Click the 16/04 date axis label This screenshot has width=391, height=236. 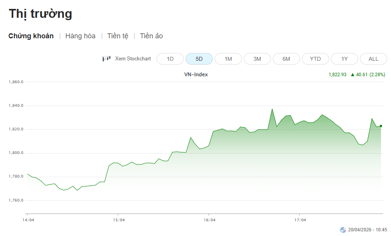(x=209, y=220)
